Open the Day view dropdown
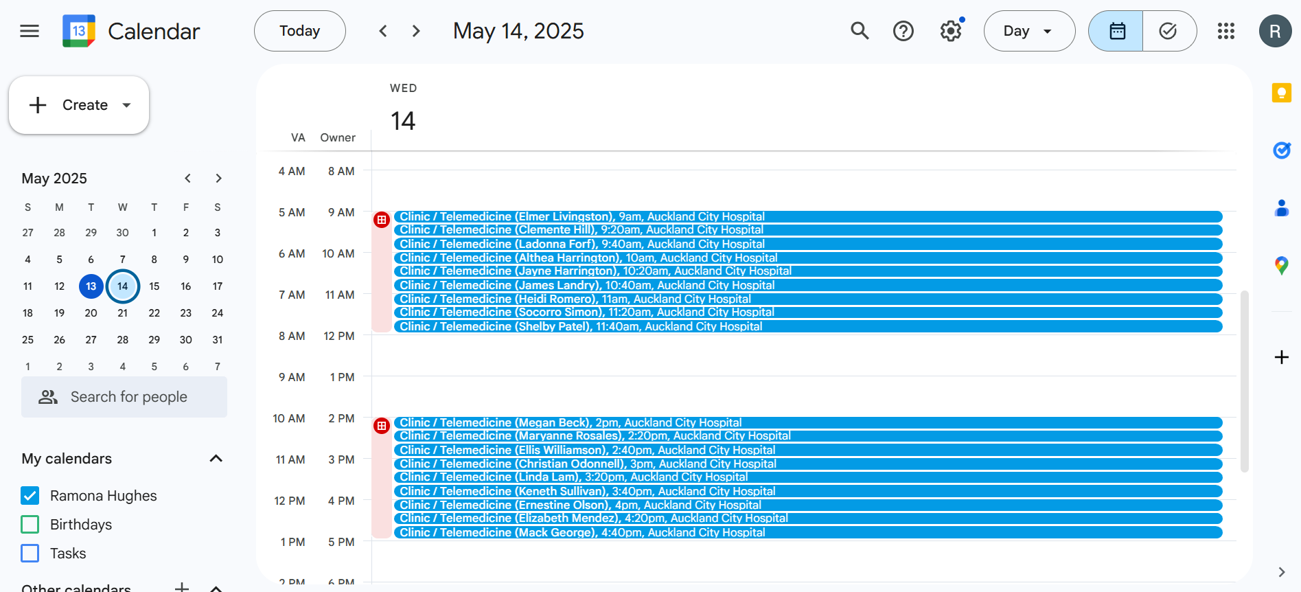 click(x=1028, y=31)
